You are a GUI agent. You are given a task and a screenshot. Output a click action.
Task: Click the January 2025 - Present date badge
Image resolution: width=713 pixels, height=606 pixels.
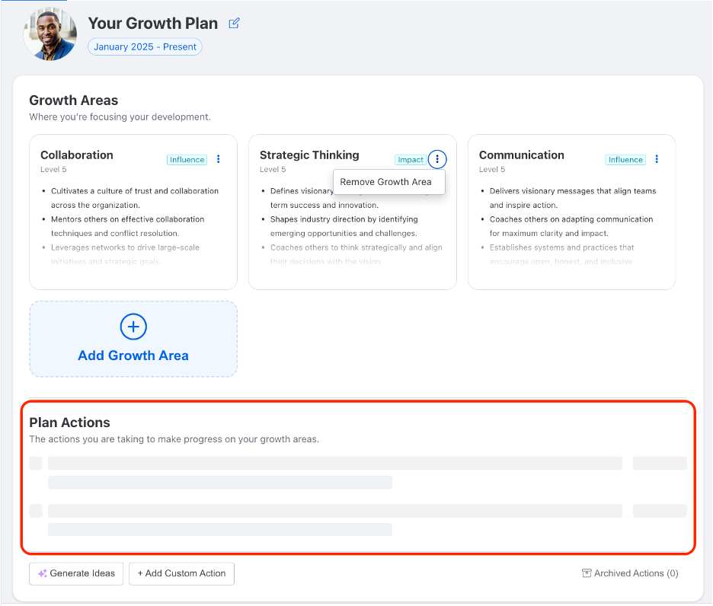point(145,46)
